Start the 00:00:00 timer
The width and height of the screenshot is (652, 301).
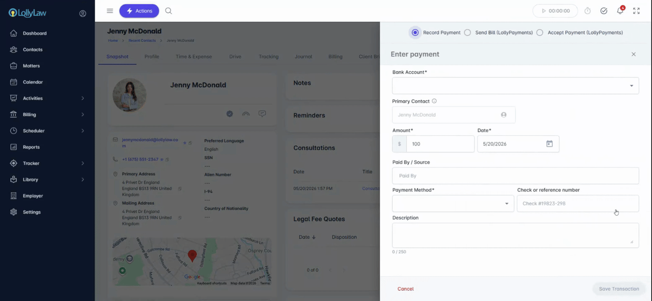(555, 11)
